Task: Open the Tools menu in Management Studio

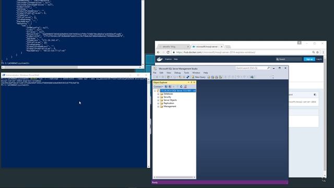Action: click(x=186, y=73)
